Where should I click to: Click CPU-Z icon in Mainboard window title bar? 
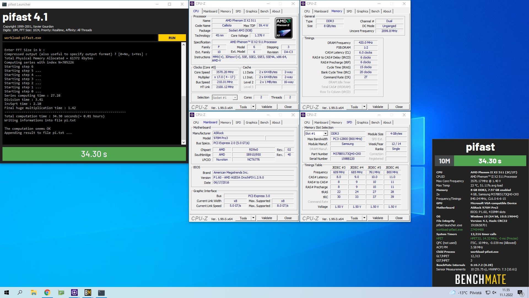[x=192, y=115]
